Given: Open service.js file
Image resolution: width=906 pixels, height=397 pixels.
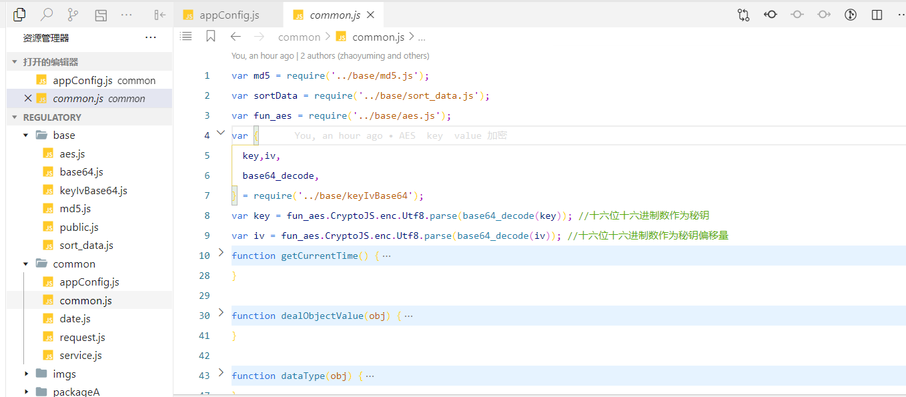Looking at the screenshot, I should click(81, 356).
